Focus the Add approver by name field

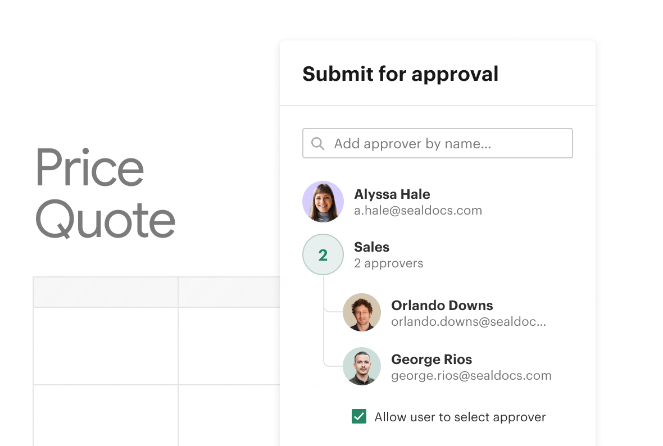pyautogui.click(x=438, y=143)
